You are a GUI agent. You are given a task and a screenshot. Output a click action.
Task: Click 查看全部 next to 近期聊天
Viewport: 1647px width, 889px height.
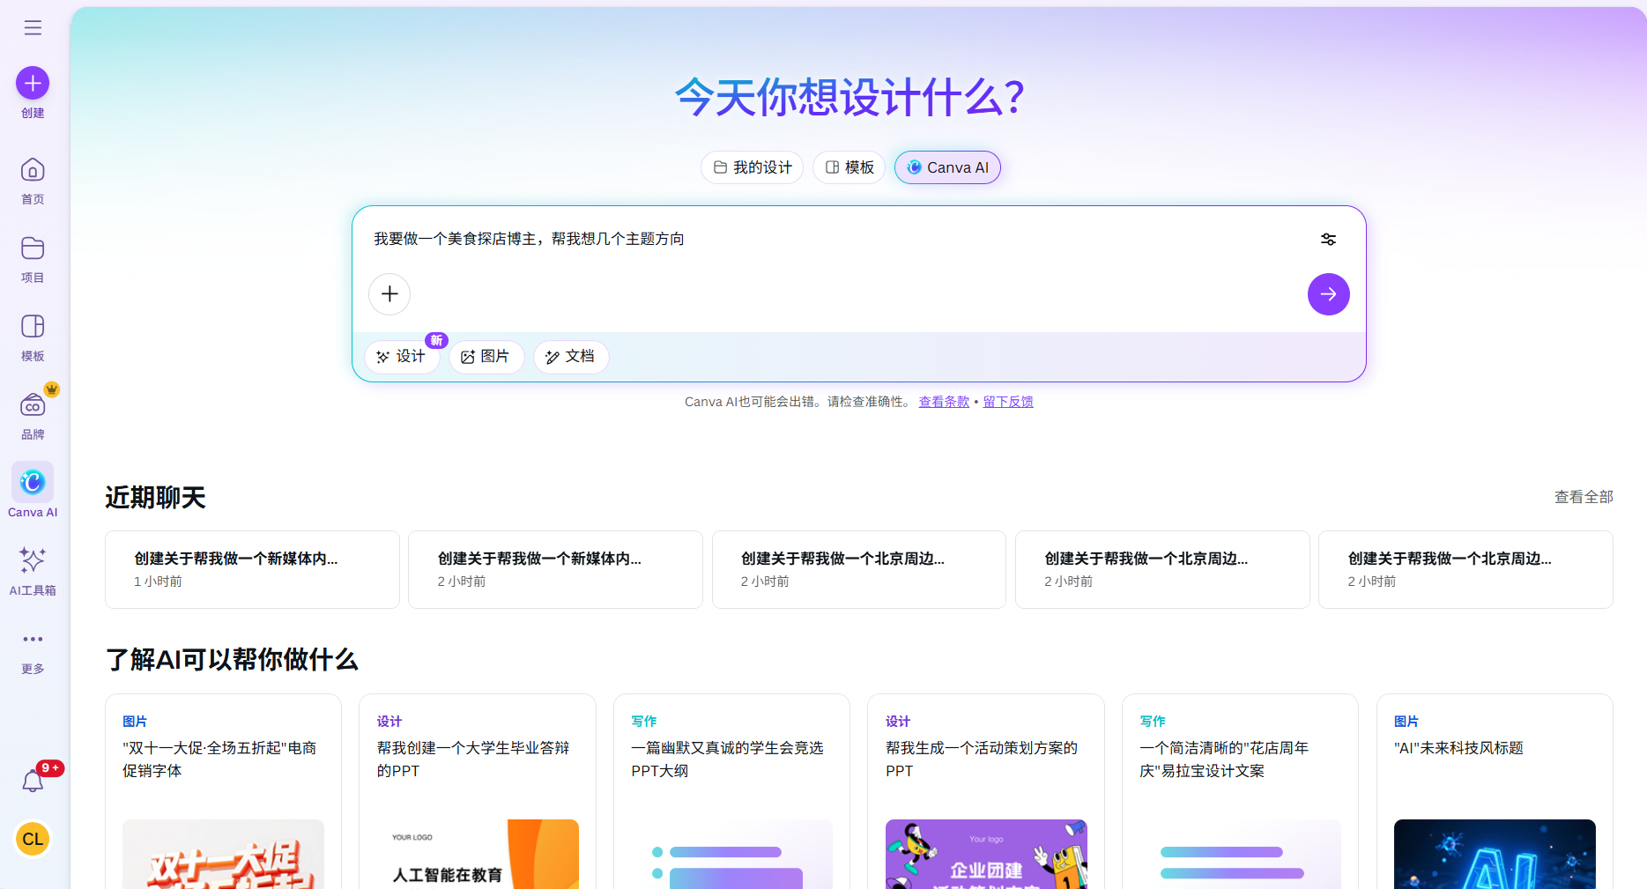point(1583,496)
